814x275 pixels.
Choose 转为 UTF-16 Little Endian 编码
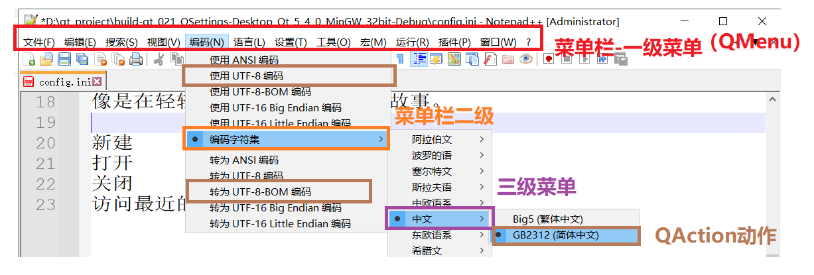click(287, 224)
